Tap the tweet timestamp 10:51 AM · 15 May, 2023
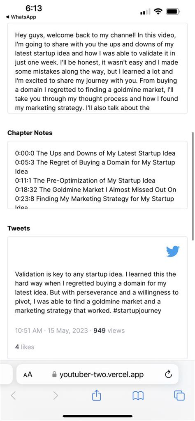The width and height of the screenshot is (195, 421). point(51,331)
